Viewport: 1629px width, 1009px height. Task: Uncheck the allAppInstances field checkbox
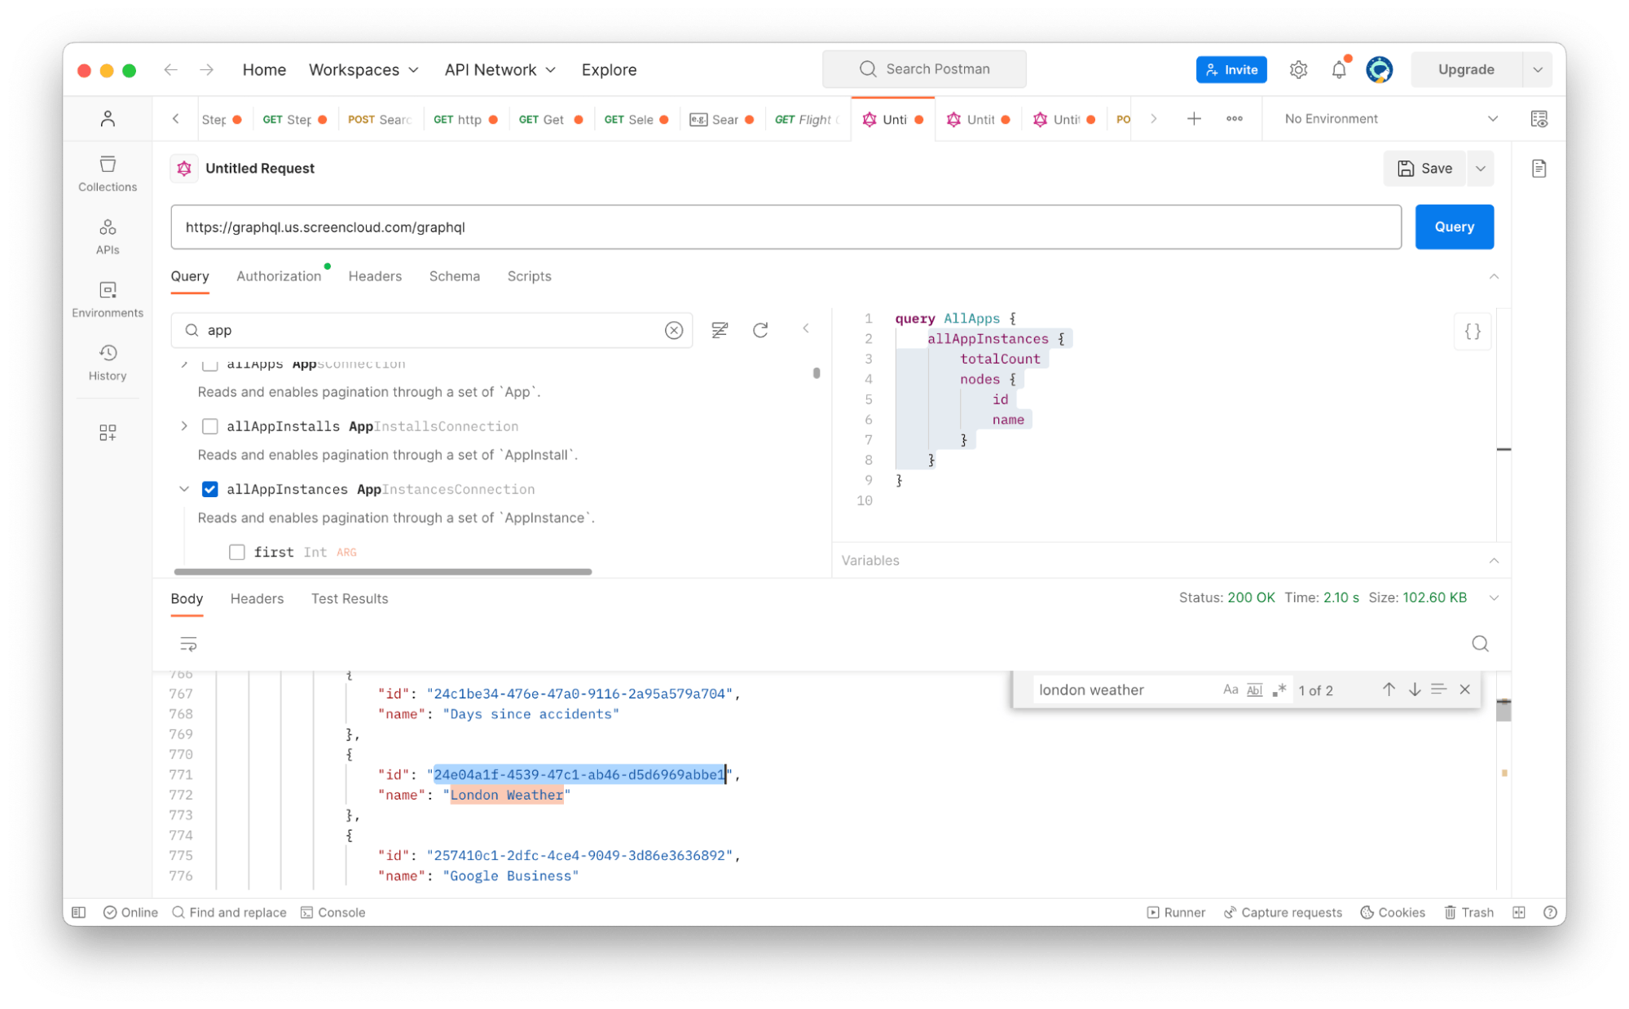210,489
